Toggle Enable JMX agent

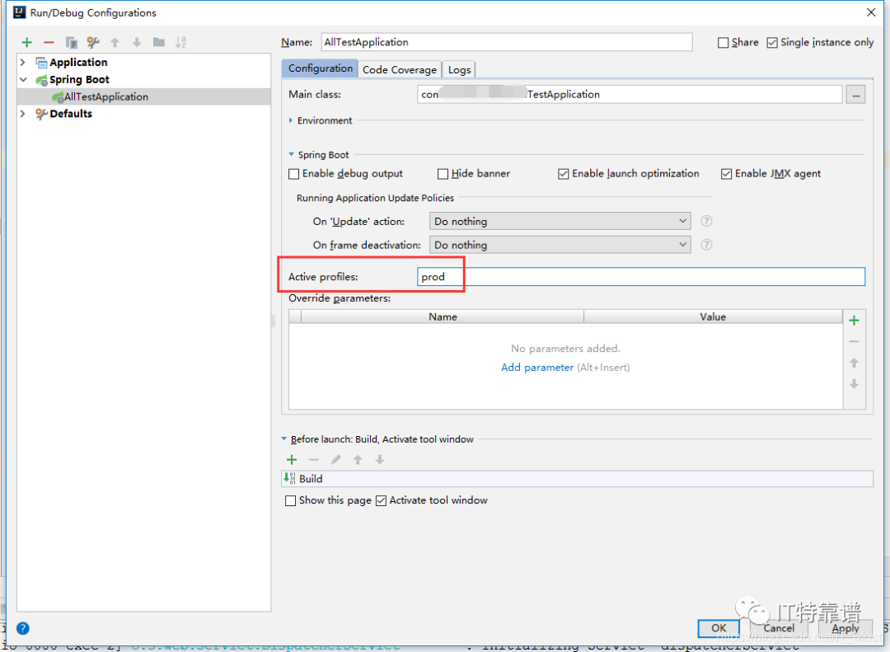[x=726, y=174]
